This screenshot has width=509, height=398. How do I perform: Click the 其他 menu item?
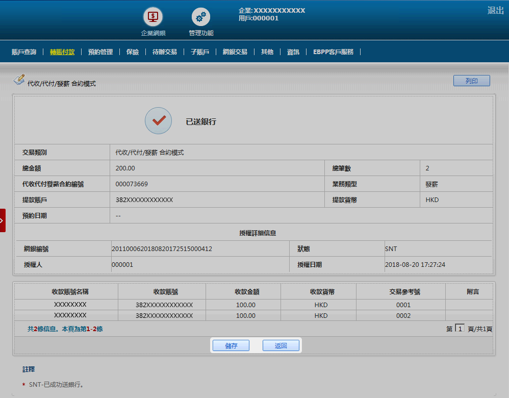[267, 52]
